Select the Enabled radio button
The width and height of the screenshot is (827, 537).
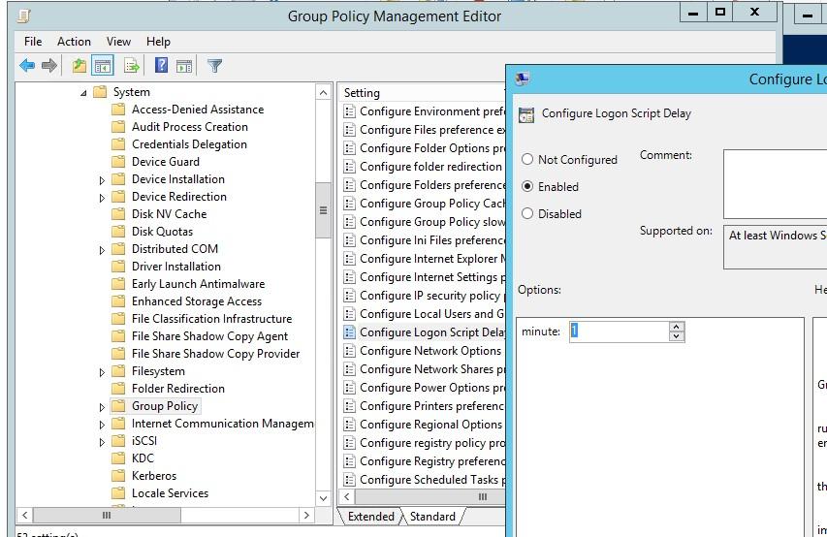(x=526, y=186)
